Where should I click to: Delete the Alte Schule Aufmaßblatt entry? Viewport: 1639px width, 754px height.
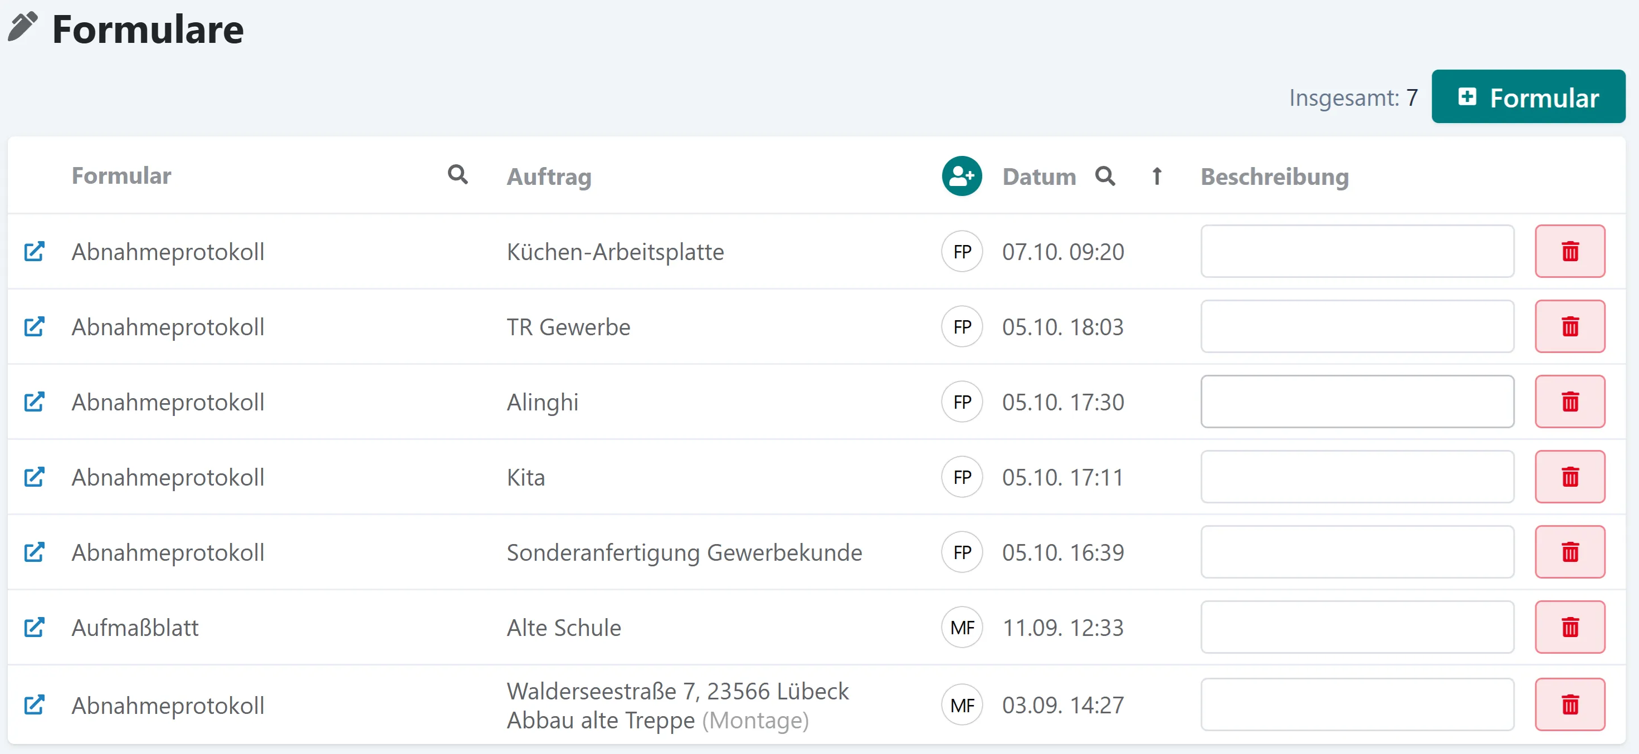[1569, 627]
